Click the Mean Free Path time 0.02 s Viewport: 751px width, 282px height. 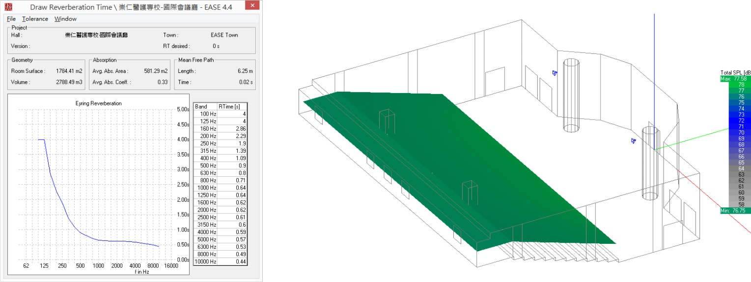point(245,82)
